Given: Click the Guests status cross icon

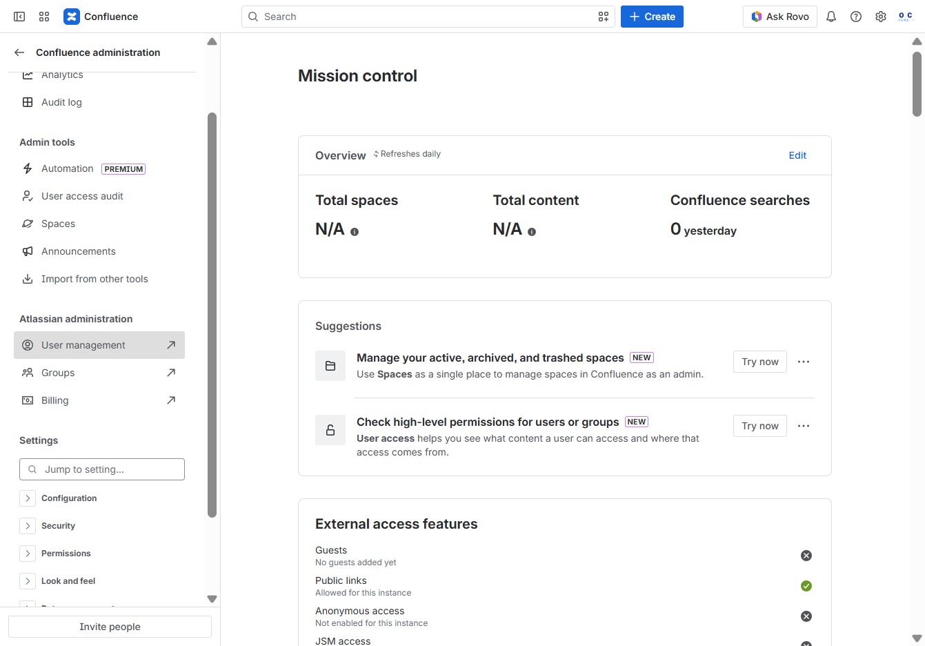Looking at the screenshot, I should click(806, 556).
